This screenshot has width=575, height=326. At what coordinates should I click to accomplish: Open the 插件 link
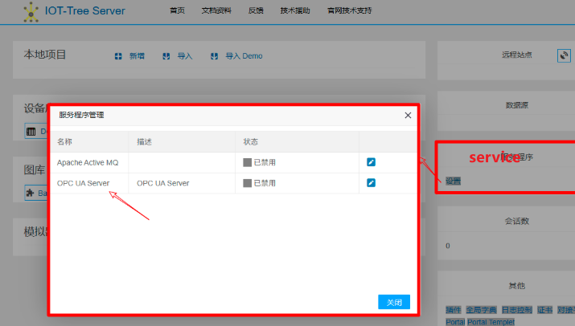(454, 310)
